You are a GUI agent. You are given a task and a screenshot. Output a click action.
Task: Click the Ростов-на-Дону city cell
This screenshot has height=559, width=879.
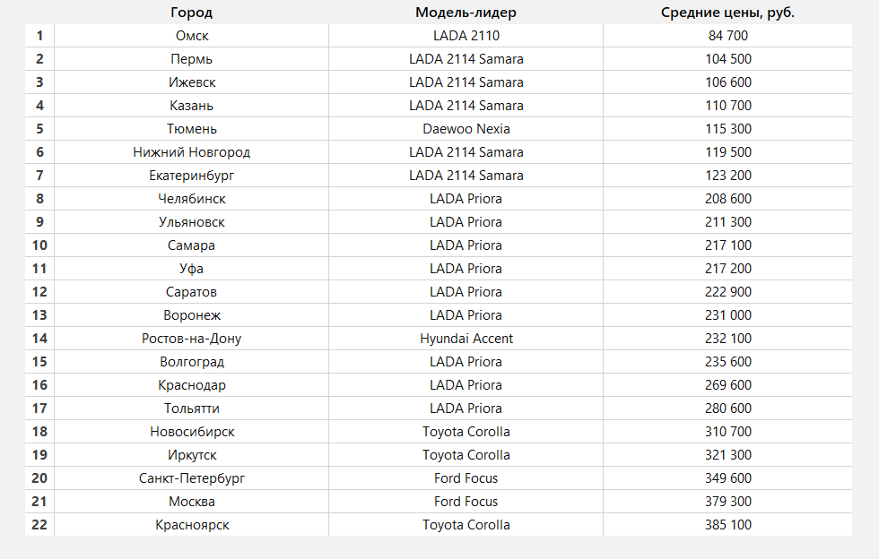tap(192, 339)
